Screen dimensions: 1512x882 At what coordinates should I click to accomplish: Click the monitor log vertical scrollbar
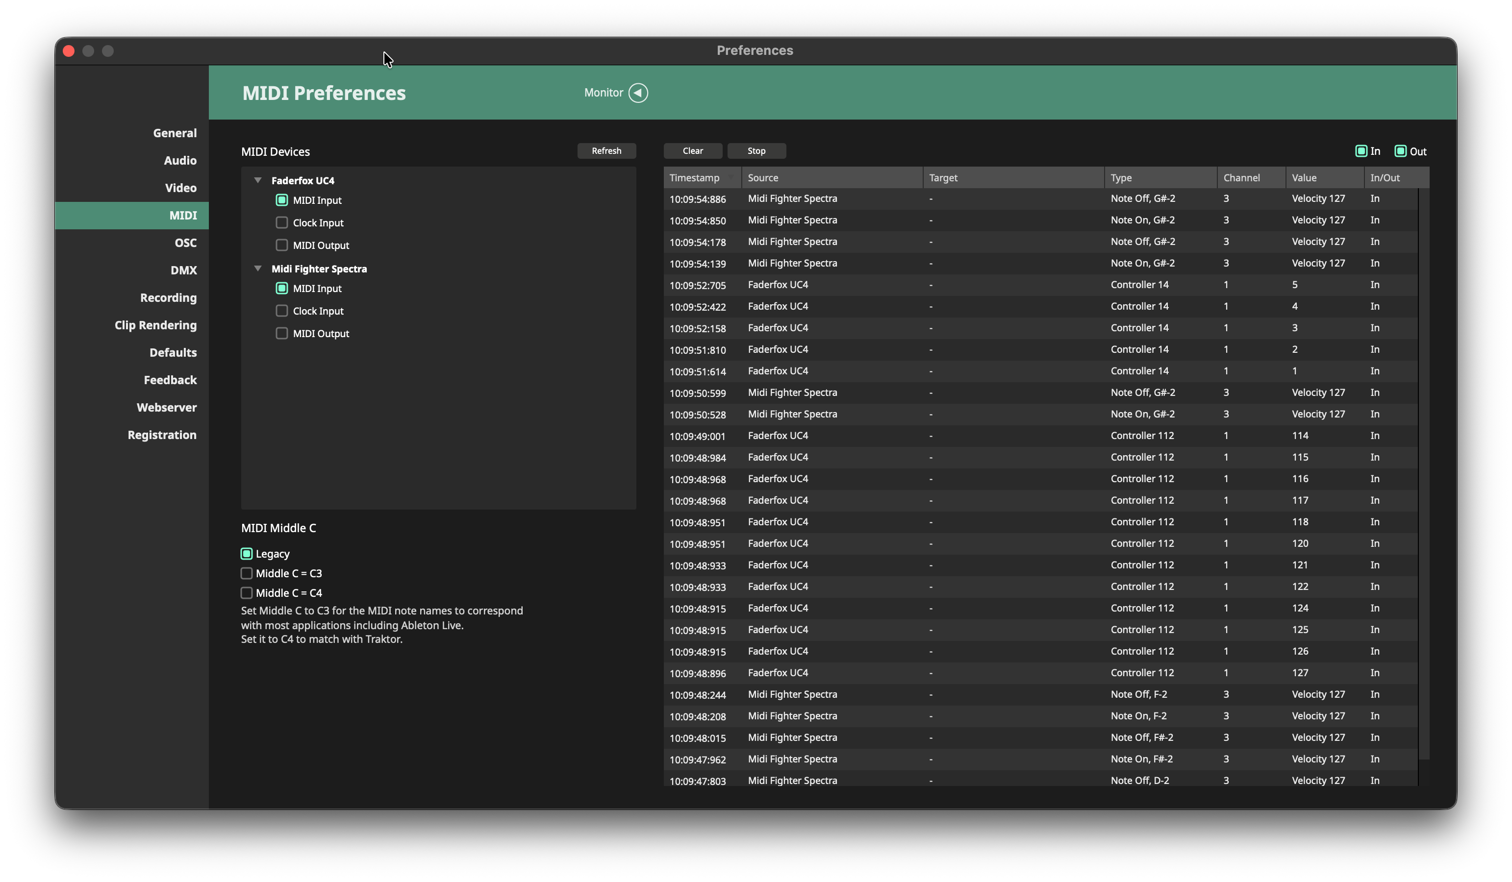click(x=1423, y=474)
